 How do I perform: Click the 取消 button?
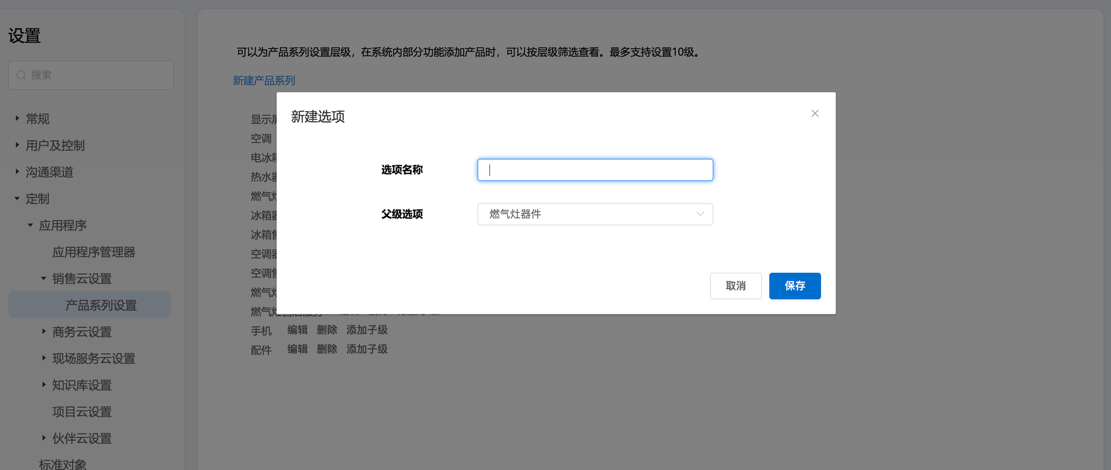point(735,286)
